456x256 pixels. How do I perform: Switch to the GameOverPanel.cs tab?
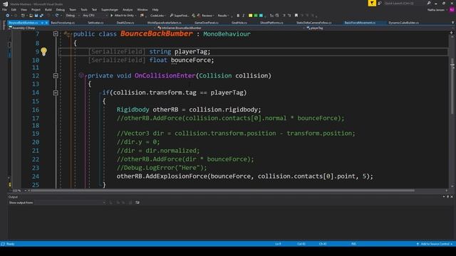[x=207, y=23]
